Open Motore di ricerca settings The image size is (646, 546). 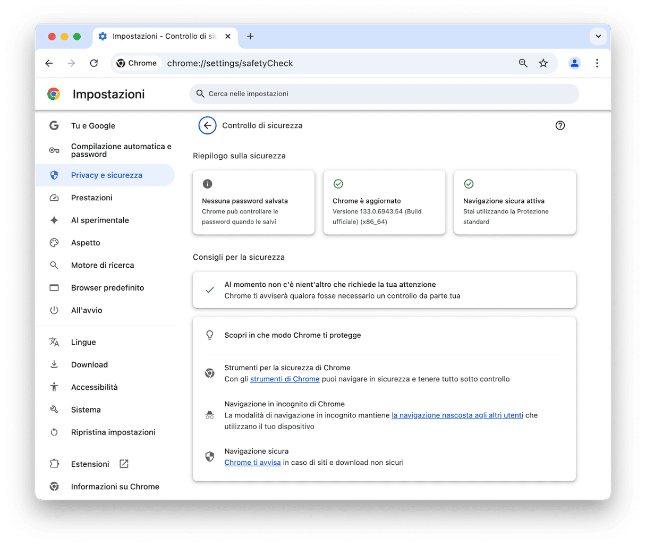click(105, 265)
